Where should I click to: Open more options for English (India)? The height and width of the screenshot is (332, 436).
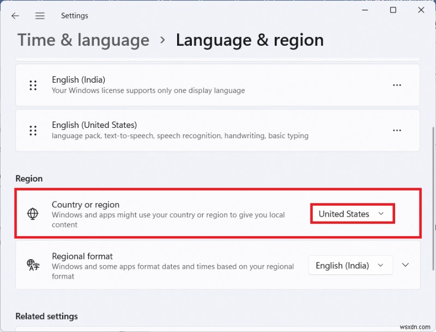point(397,85)
